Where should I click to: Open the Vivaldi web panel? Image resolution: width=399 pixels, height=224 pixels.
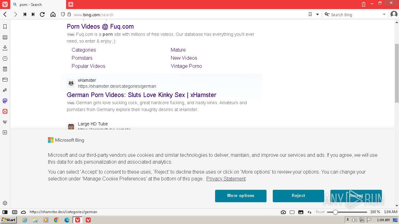pos(5,111)
